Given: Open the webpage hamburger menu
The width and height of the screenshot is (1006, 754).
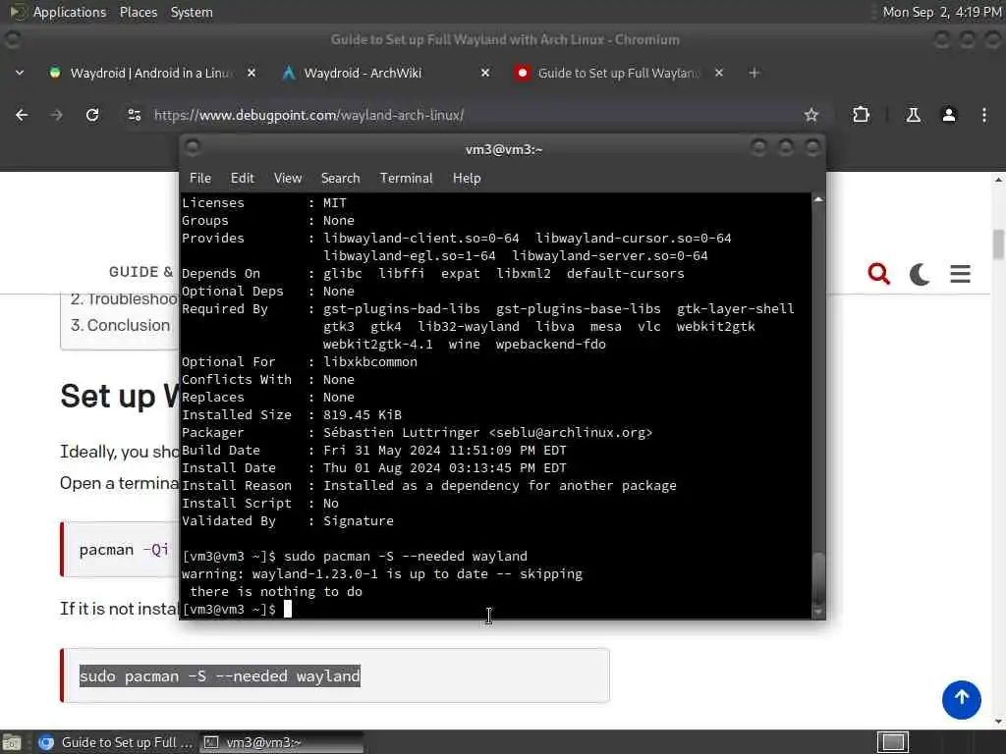Looking at the screenshot, I should [960, 274].
